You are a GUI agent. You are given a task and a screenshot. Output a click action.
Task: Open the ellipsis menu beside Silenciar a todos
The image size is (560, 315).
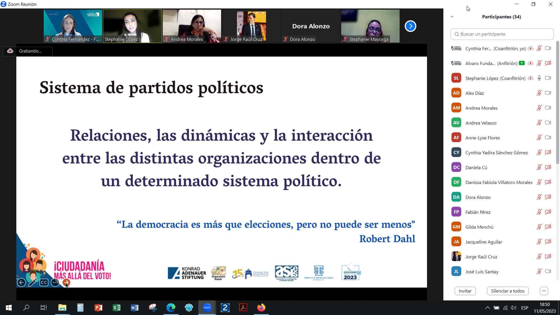click(x=544, y=291)
